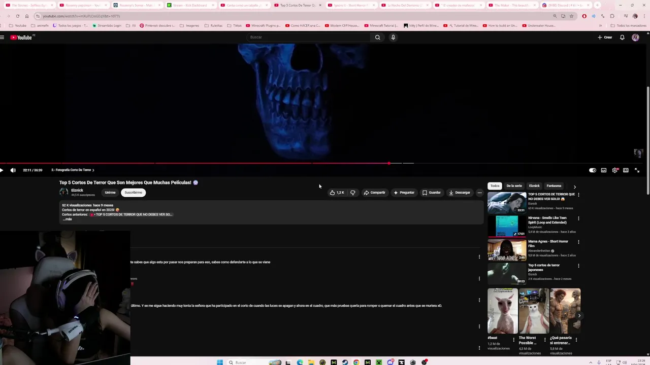Open Windows Start menu

click(x=219, y=362)
